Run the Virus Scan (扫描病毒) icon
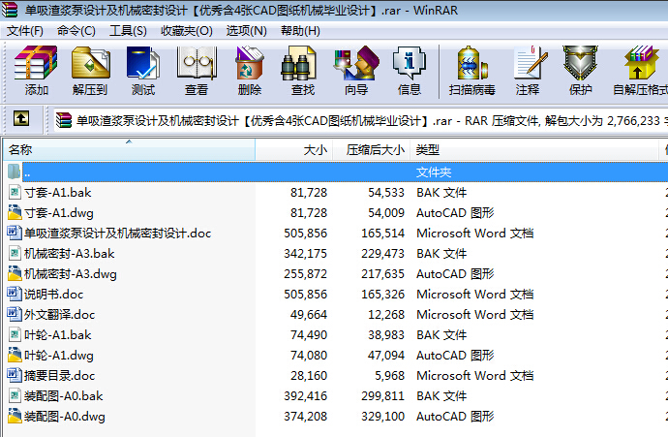Viewport: 668px width, 437px height. [471, 63]
